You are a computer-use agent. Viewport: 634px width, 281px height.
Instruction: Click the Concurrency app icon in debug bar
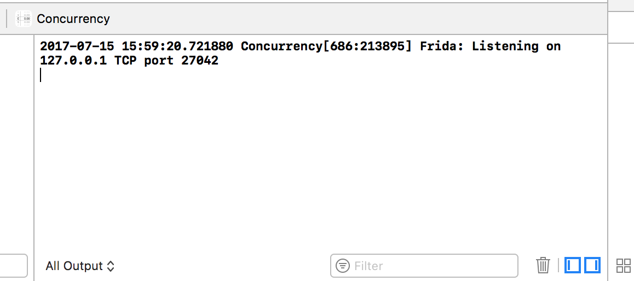pos(24,19)
